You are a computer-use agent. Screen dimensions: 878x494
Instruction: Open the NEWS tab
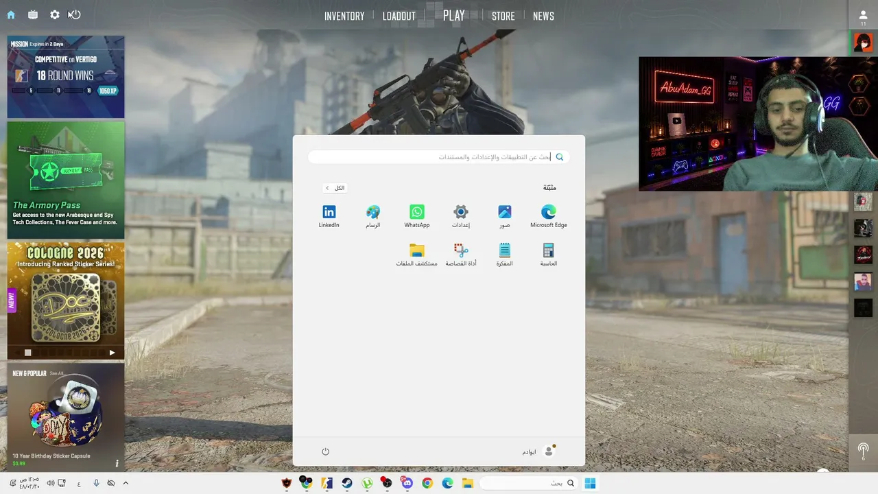[543, 16]
